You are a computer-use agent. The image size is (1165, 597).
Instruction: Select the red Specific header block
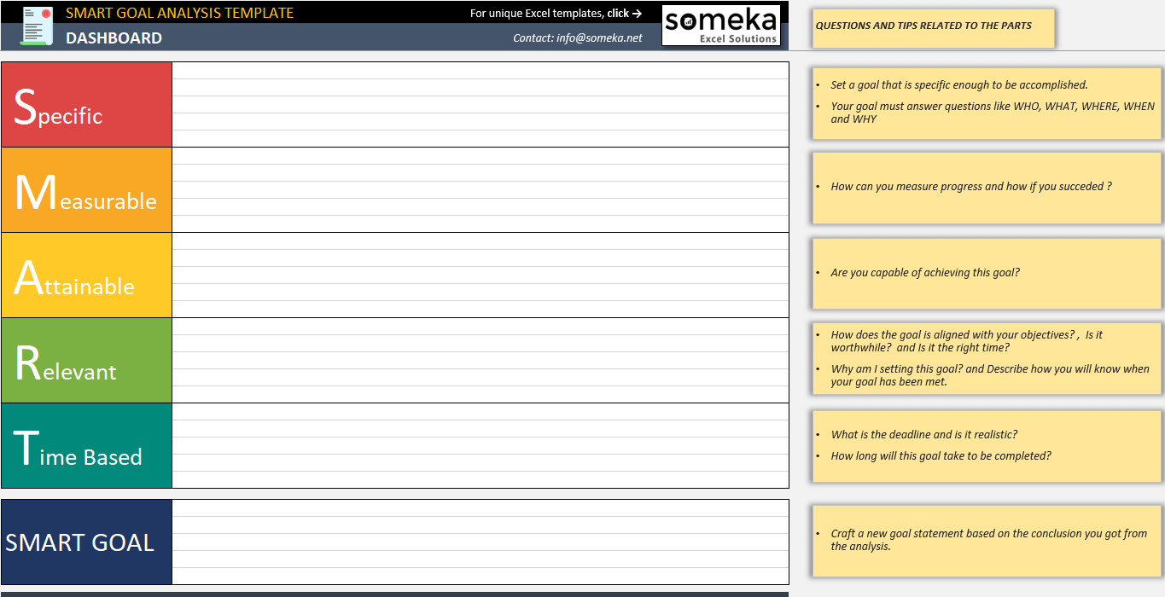tap(85, 103)
